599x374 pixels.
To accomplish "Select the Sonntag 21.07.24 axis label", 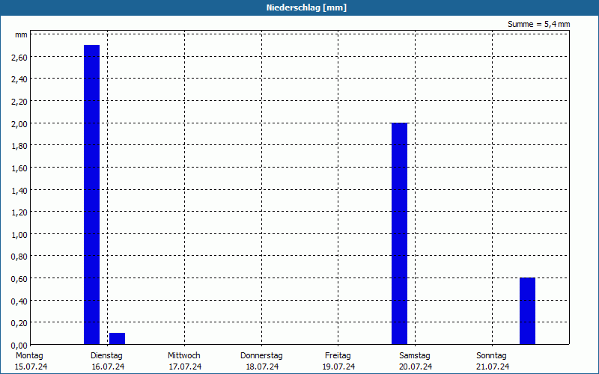I will 493,361.
